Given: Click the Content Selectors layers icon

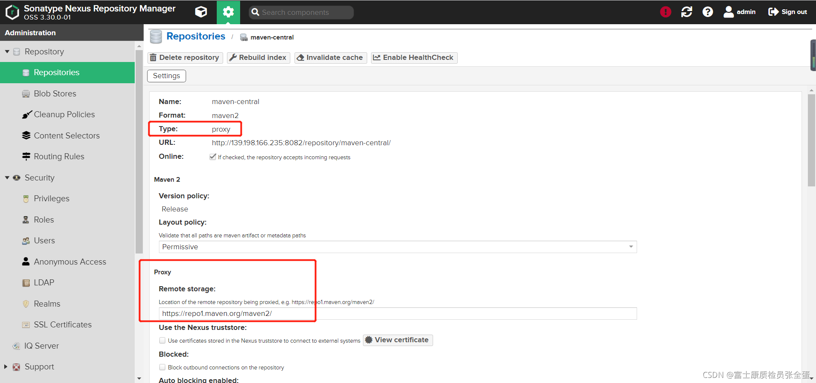Looking at the screenshot, I should 26,135.
